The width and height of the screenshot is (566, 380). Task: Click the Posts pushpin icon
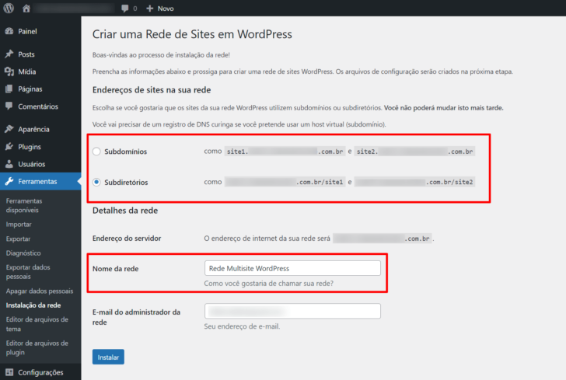coord(9,54)
